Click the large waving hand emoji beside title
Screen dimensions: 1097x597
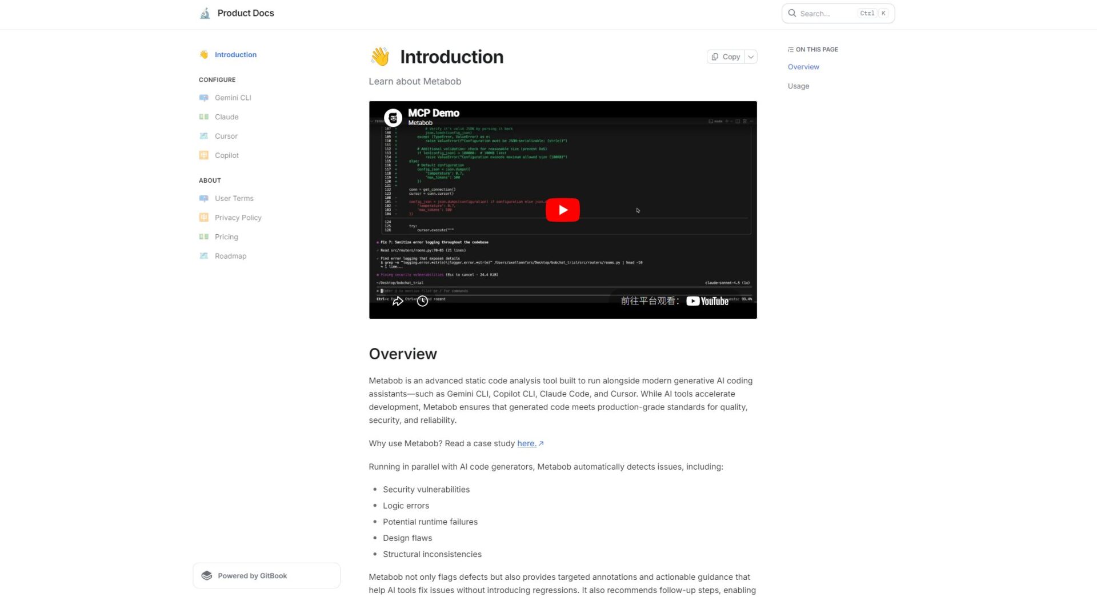click(380, 57)
